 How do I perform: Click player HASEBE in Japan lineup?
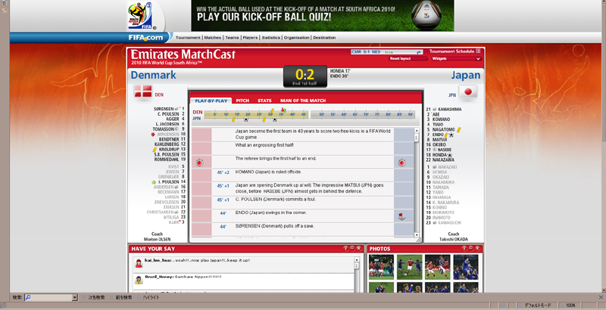(445, 150)
